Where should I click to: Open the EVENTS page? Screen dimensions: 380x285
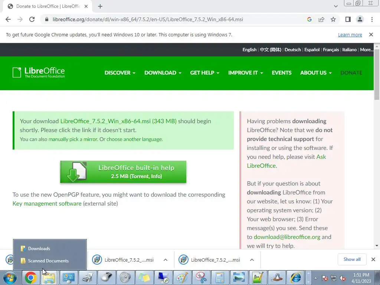point(282,73)
